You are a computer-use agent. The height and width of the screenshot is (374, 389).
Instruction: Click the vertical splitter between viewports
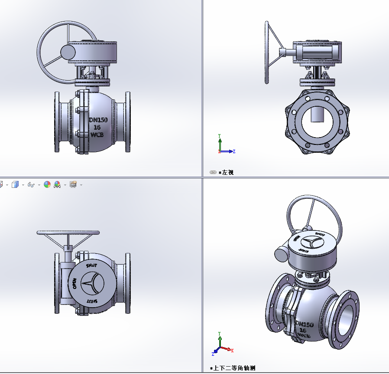tap(202, 87)
